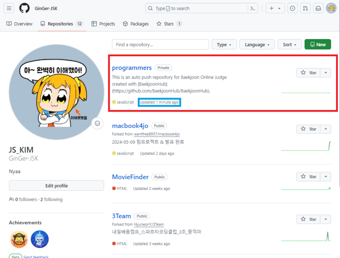
Task: Click the GitHub Octocat logo
Action: pyautogui.click(x=24, y=8)
